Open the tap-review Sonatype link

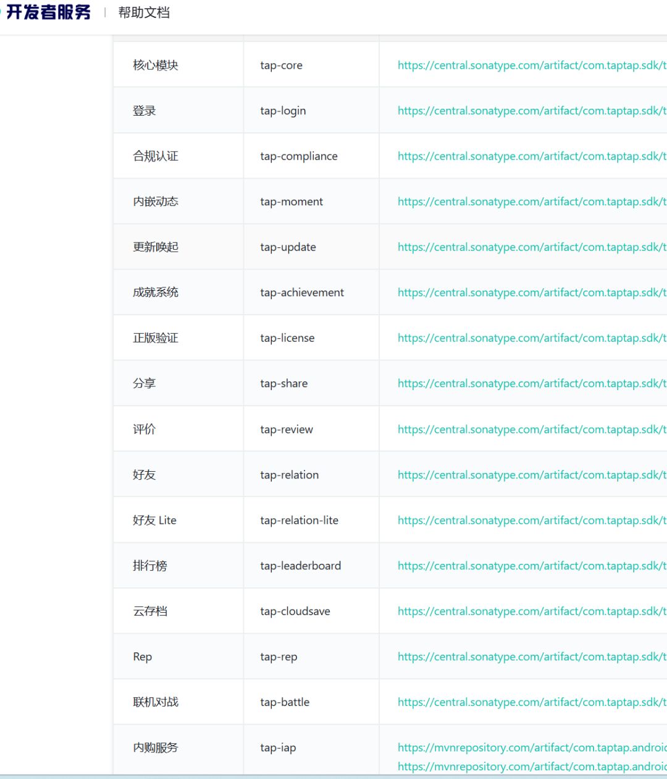click(532, 429)
